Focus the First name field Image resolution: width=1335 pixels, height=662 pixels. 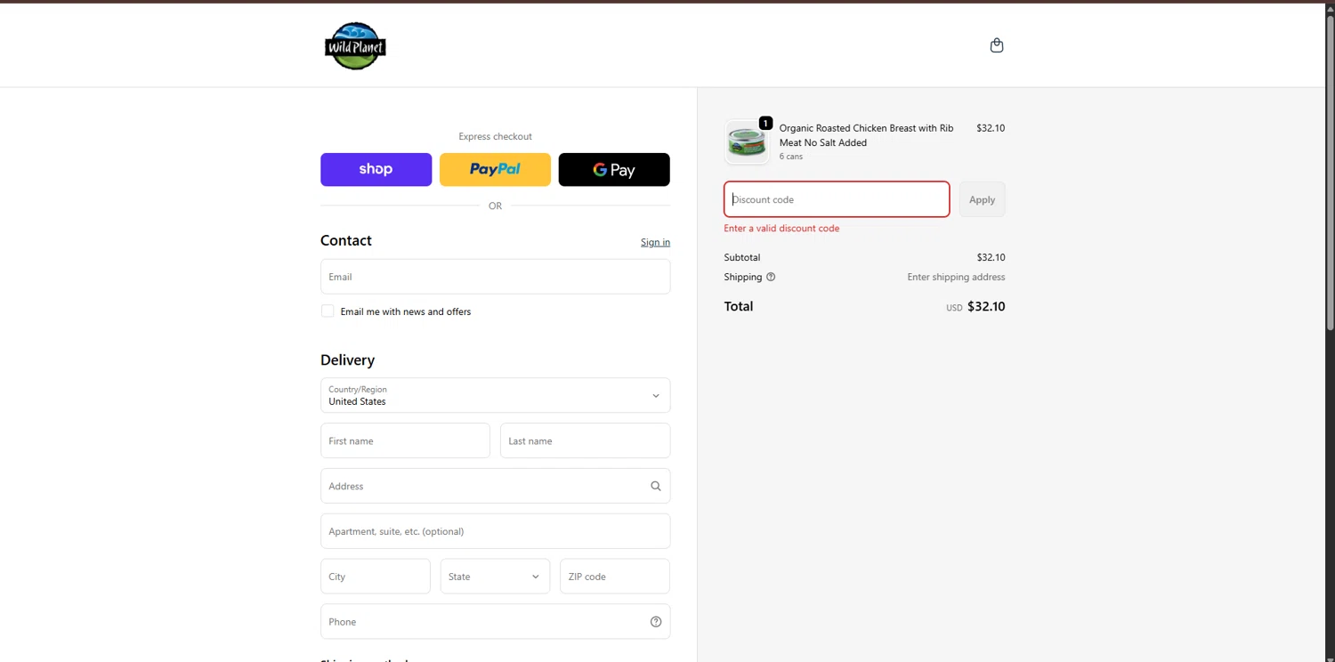[405, 440]
